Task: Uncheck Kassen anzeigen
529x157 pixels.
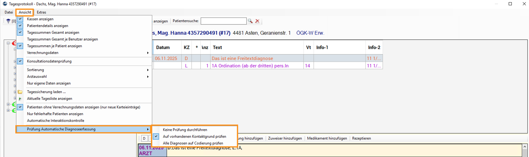Action: (x=40, y=19)
